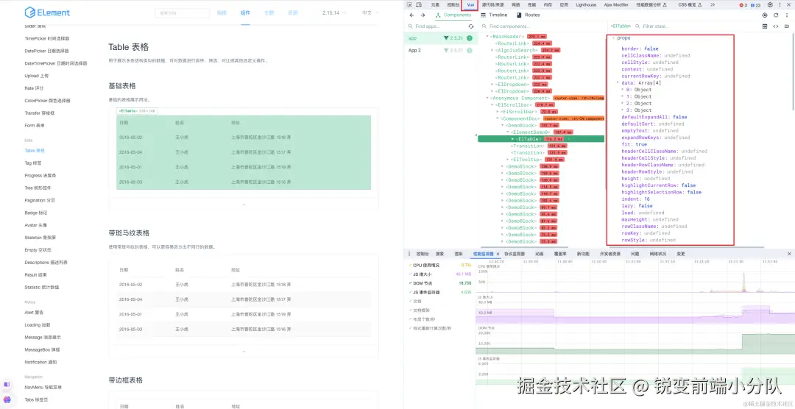
Task: Switch to the Lighthouse DevTools tab
Action: [x=586, y=4]
